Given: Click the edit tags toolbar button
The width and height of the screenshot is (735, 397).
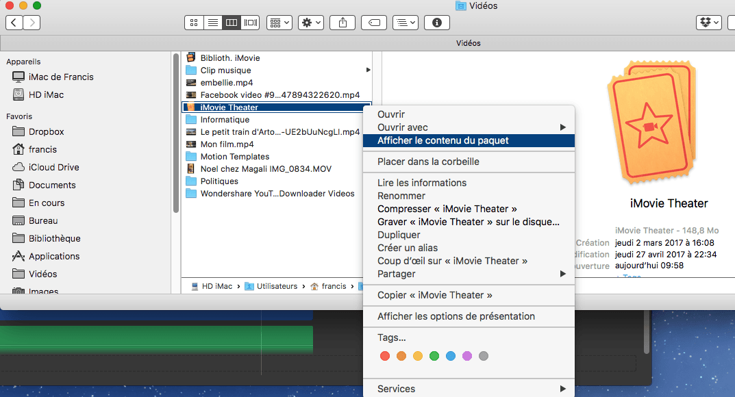Looking at the screenshot, I should [x=374, y=23].
